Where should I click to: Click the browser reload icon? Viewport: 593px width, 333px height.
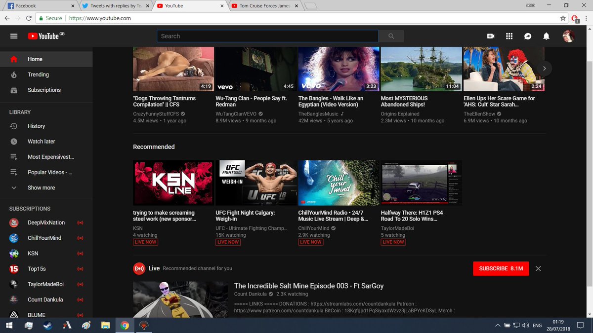point(29,18)
